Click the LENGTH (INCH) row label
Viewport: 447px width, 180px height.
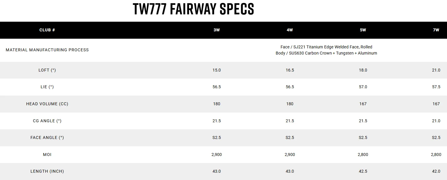pyautogui.click(x=47, y=171)
